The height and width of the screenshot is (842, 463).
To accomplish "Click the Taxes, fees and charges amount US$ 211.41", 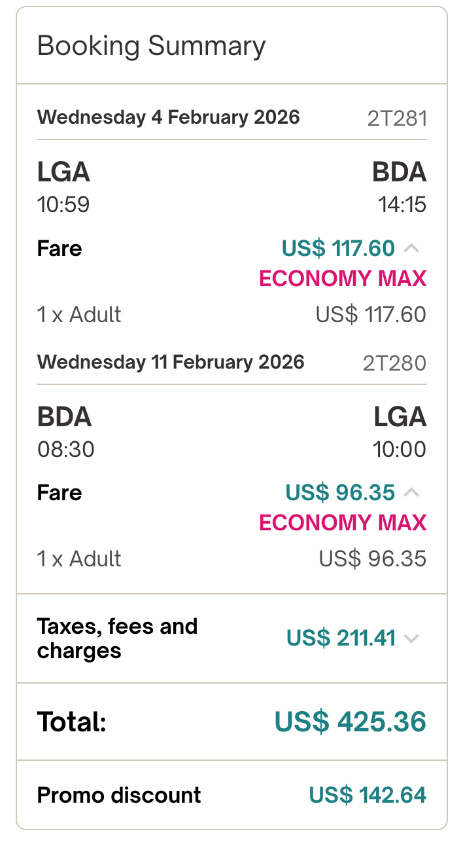I will (x=354, y=638).
